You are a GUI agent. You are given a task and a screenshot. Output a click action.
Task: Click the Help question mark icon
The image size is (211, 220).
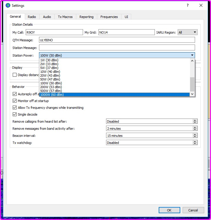(x=187, y=6)
